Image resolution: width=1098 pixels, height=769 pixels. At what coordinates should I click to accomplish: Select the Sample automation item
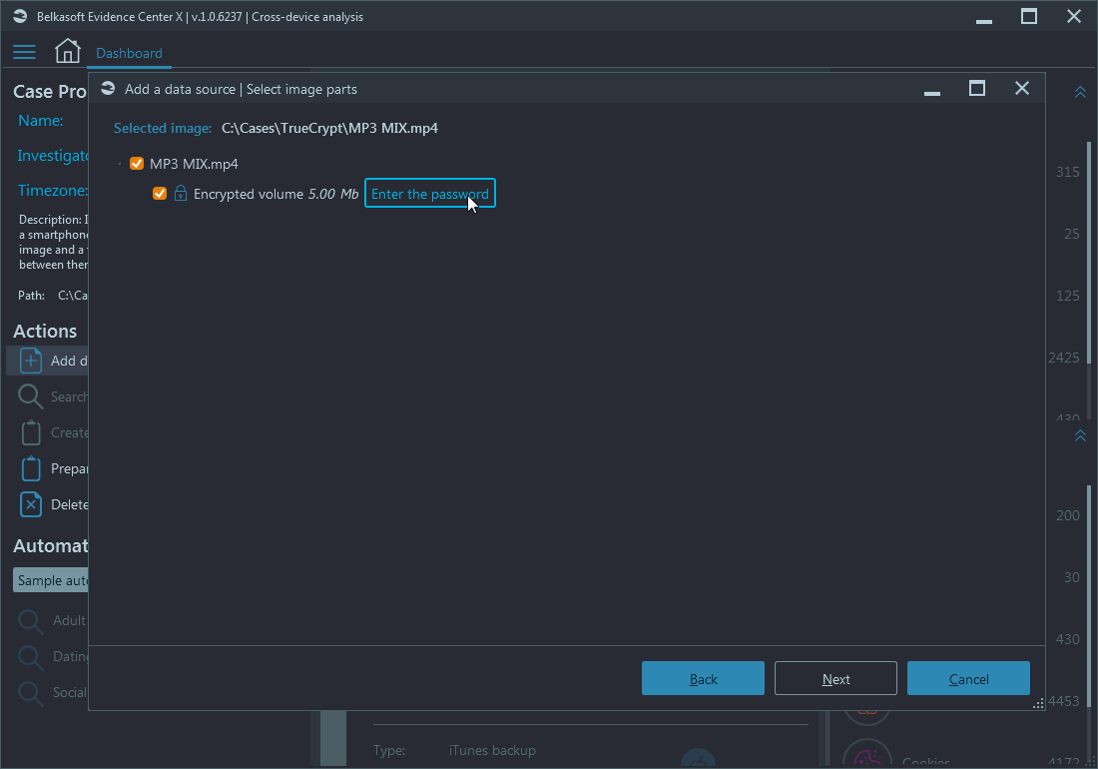(x=51, y=580)
